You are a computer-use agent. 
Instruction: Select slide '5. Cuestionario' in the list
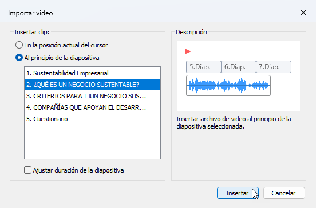pyautogui.click(x=93, y=119)
